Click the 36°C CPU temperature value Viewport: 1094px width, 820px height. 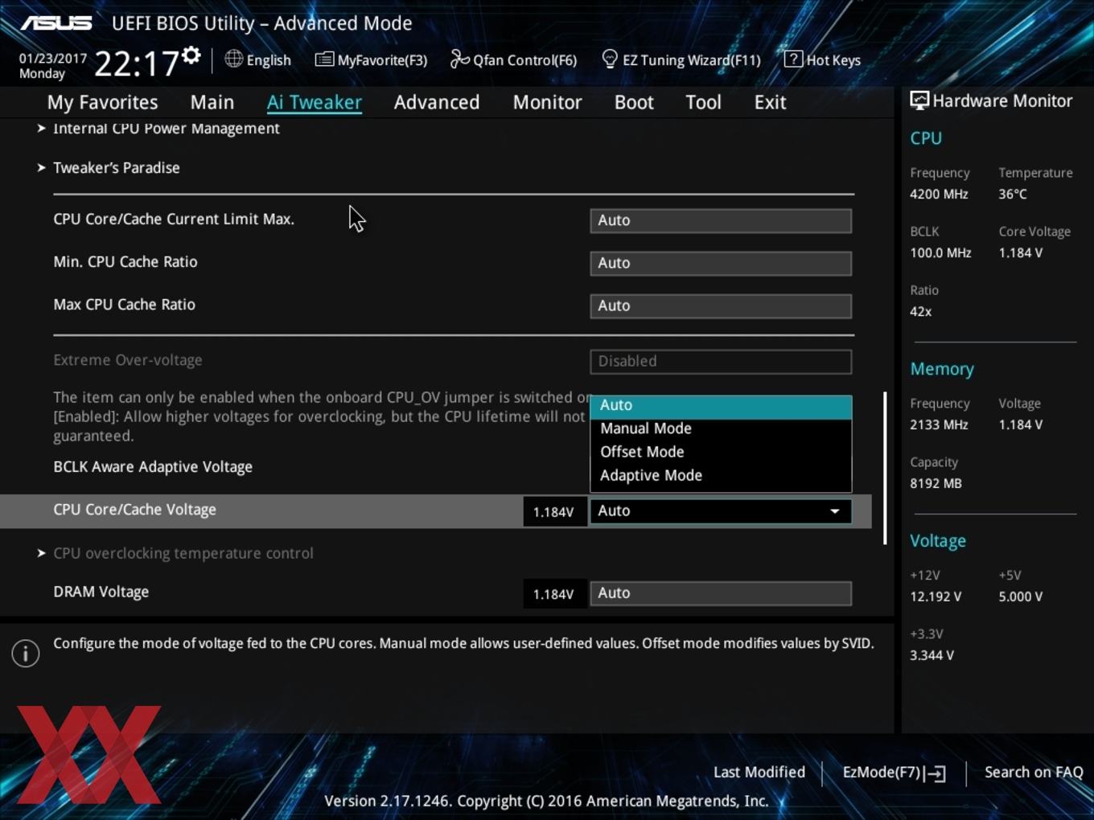[1013, 194]
